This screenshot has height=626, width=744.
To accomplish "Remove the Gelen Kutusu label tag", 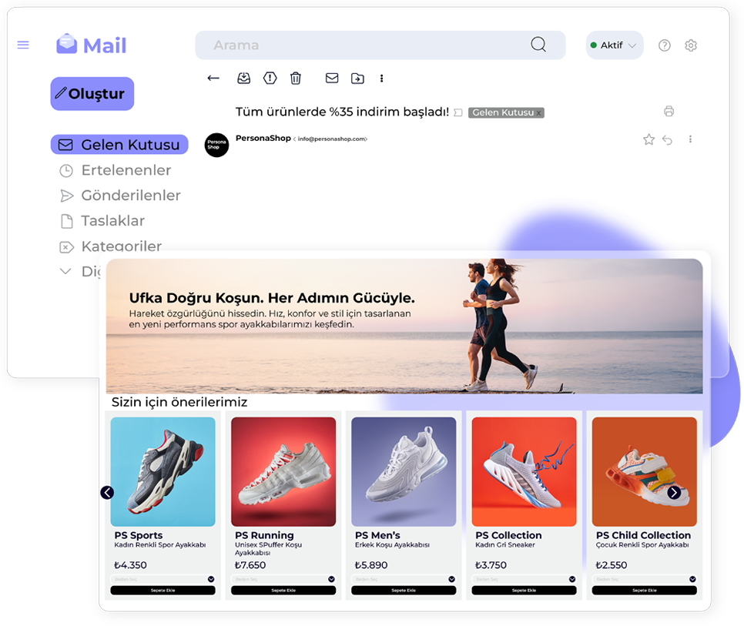I will click(x=539, y=113).
